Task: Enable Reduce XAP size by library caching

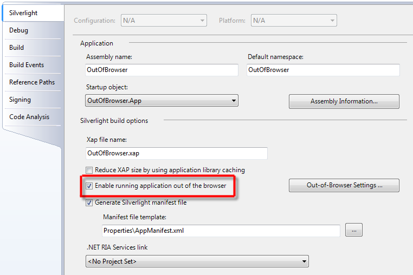Action: 89,171
